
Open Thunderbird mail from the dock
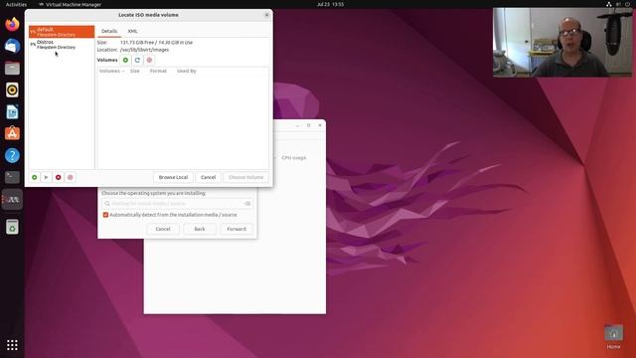click(12, 46)
